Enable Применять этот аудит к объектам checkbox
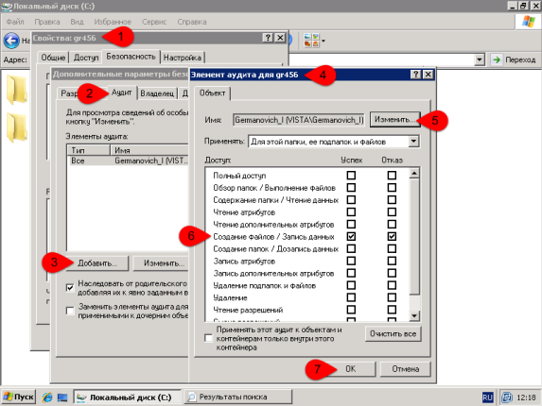This screenshot has height=406, width=542. tap(208, 338)
